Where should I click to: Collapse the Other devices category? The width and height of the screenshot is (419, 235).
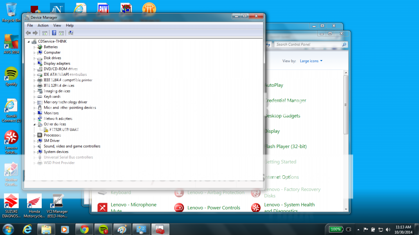pos(35,124)
